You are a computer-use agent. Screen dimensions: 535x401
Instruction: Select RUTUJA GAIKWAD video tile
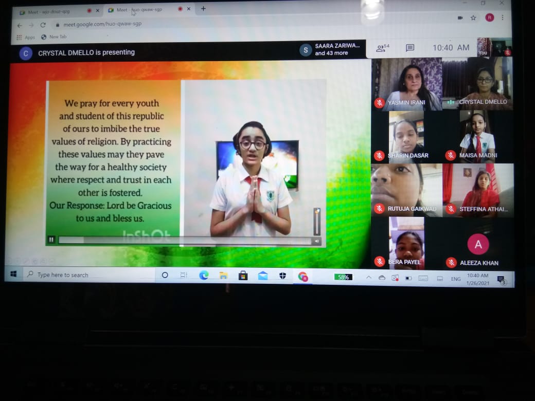407,190
